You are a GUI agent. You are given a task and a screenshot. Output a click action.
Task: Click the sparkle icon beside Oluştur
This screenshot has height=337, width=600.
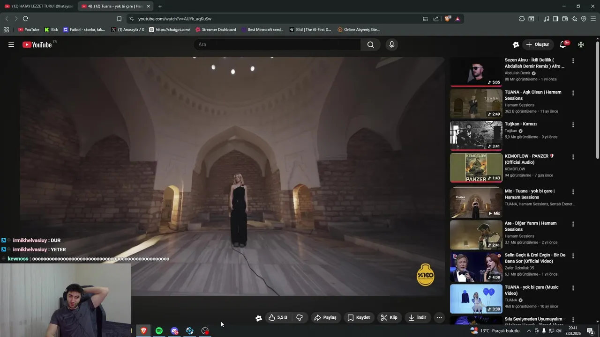pos(516,44)
